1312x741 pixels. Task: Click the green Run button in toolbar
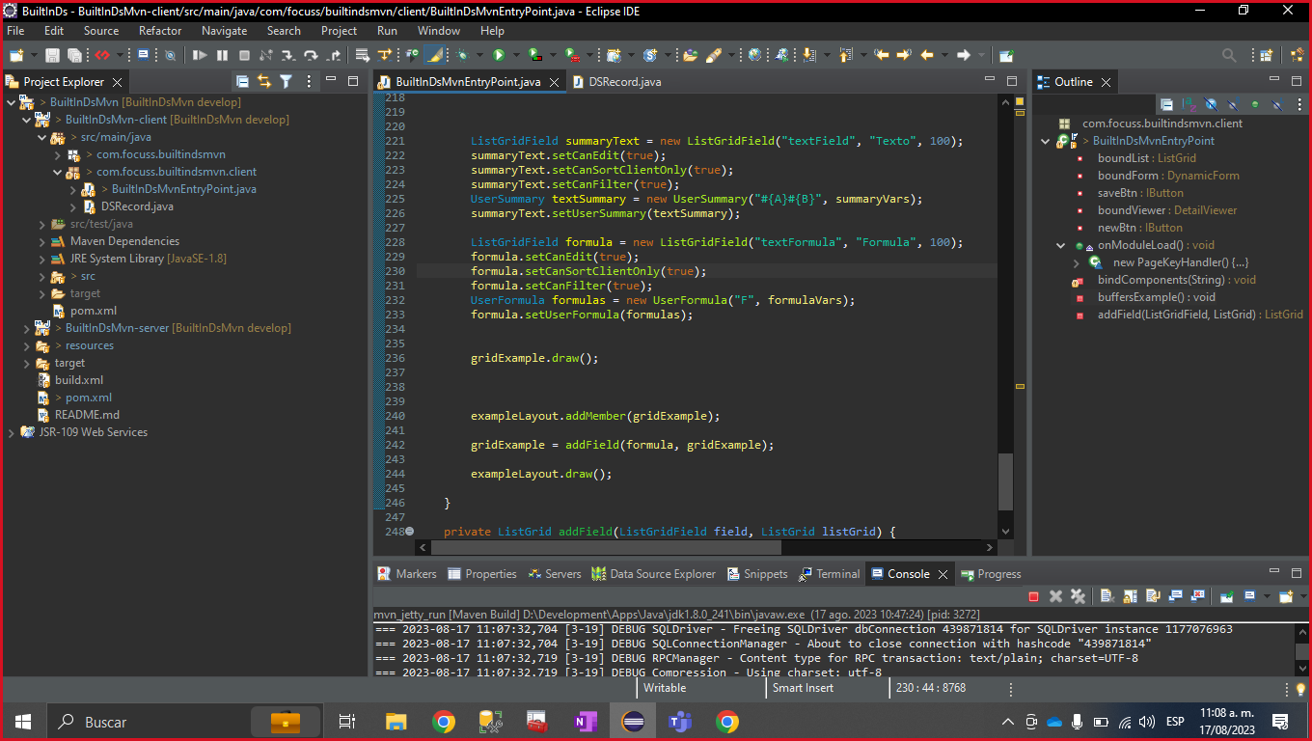[x=499, y=55]
